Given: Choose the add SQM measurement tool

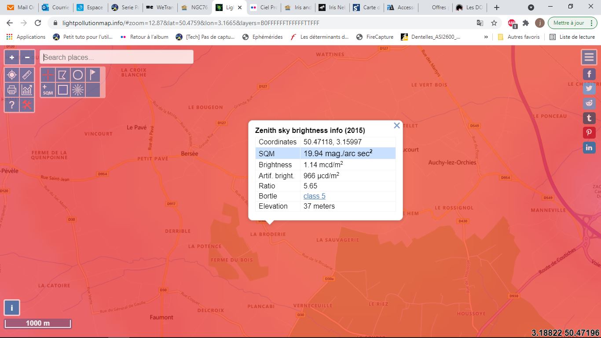Looking at the screenshot, I should (x=48, y=90).
